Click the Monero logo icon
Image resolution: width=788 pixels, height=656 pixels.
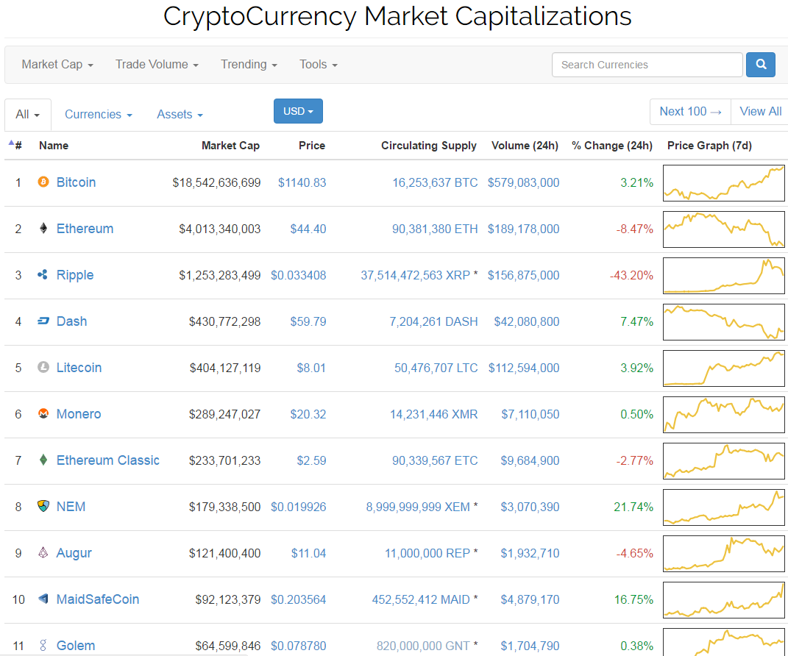point(43,413)
